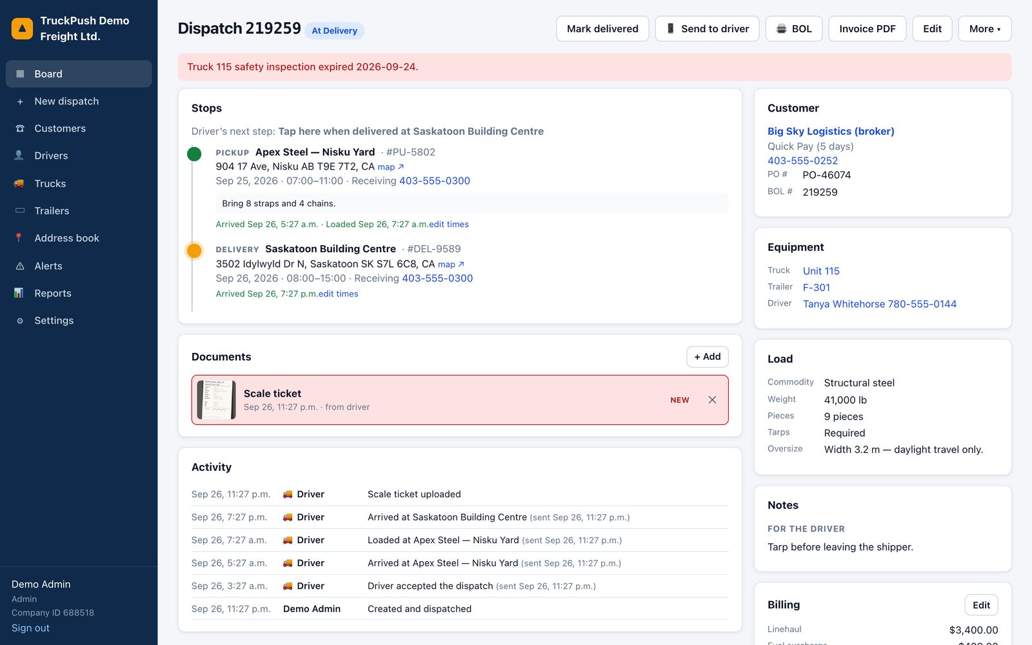This screenshot has width=1032, height=645.
Task: Open Trailers via its trailer icon
Action: 20,211
